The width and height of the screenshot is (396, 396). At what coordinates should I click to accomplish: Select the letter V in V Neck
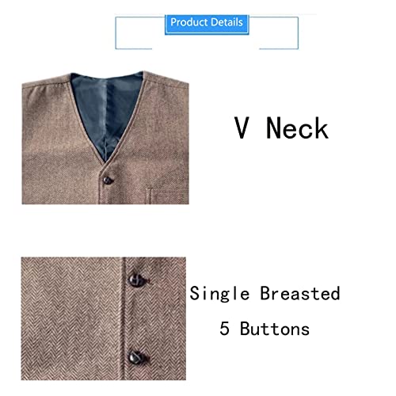pos(242,128)
